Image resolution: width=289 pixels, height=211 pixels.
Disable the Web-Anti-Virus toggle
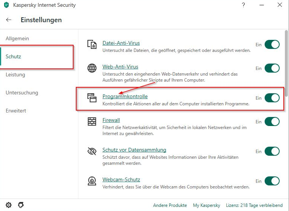pyautogui.click(x=272, y=68)
